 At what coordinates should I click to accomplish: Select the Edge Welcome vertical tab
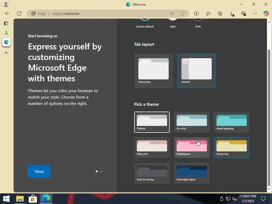[x=6, y=42]
